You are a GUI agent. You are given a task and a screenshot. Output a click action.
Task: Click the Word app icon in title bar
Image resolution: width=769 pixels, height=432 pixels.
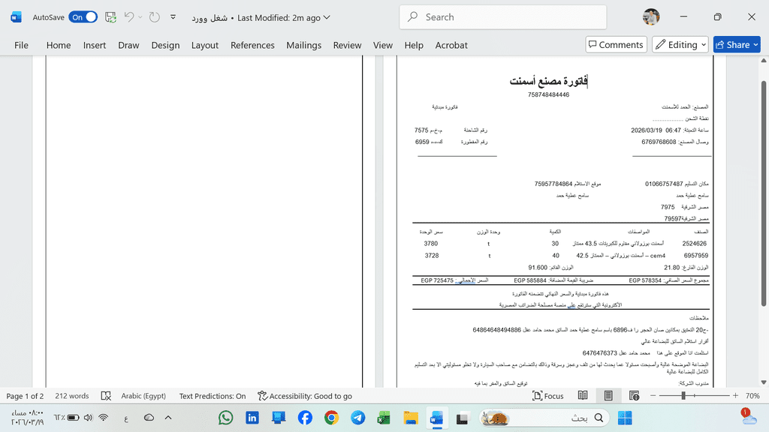[17, 17]
